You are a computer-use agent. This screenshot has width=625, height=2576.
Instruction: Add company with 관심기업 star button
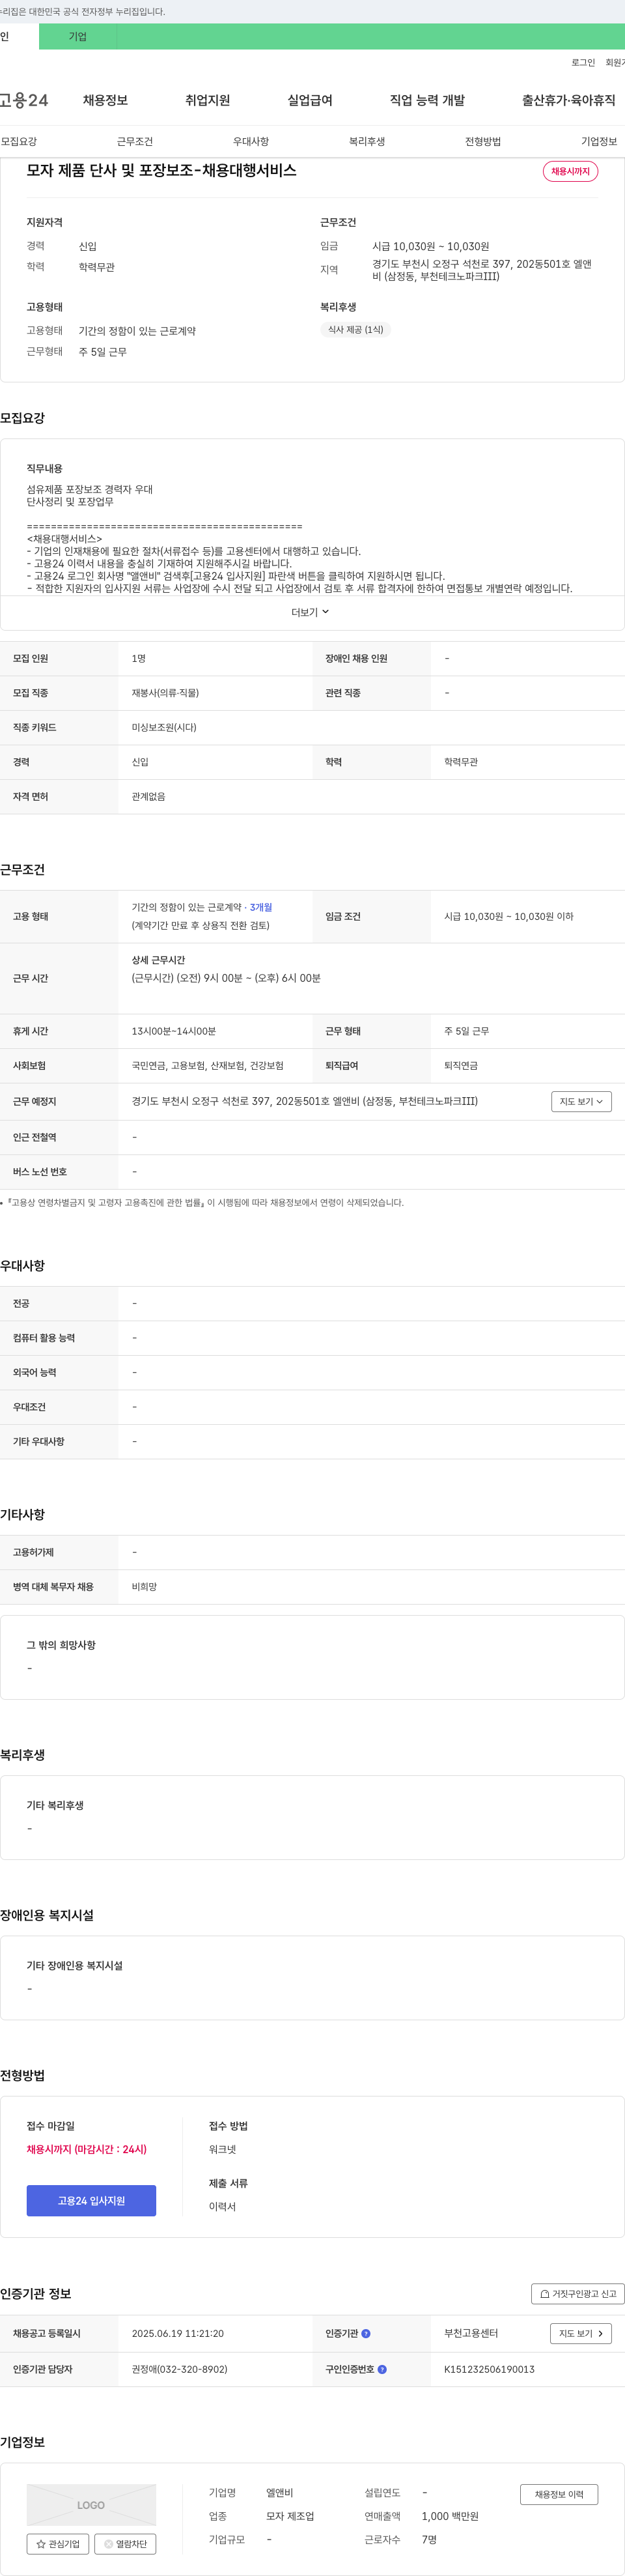(58, 2543)
